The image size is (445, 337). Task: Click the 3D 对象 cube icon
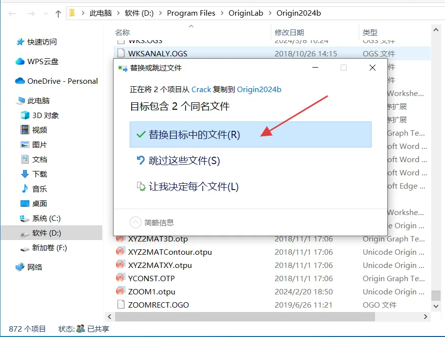(x=24, y=115)
